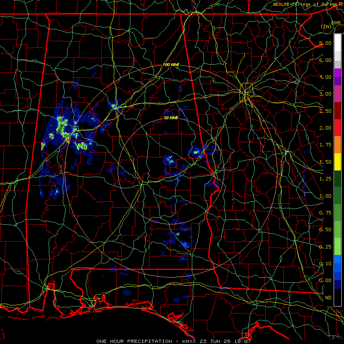
Task: Click the 50 NMI range ring label
Action: (x=171, y=118)
